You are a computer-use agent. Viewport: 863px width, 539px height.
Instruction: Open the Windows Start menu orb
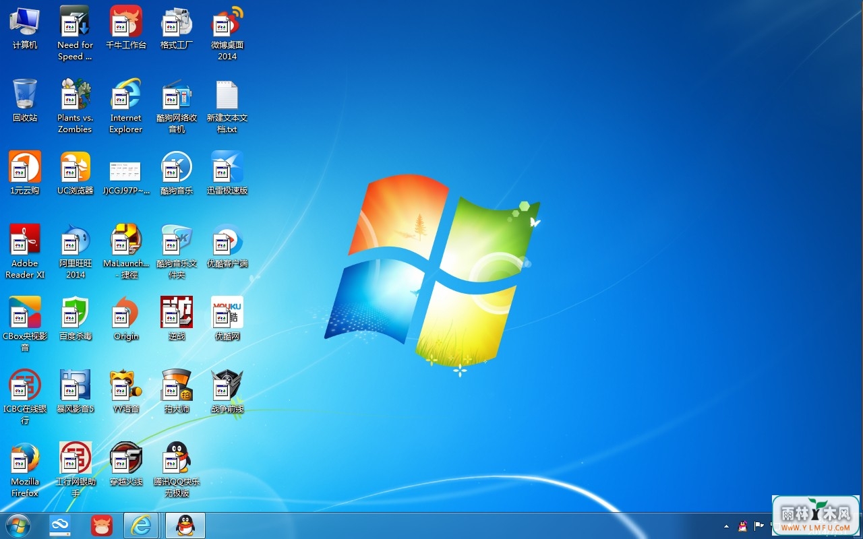tap(18, 526)
